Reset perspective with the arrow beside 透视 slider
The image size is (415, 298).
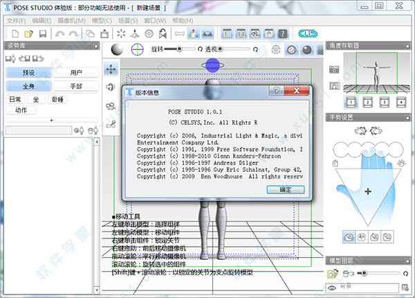point(255,49)
